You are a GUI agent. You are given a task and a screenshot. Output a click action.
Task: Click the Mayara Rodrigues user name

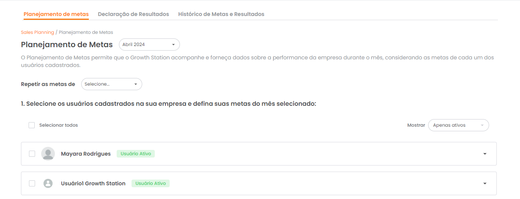(x=86, y=154)
